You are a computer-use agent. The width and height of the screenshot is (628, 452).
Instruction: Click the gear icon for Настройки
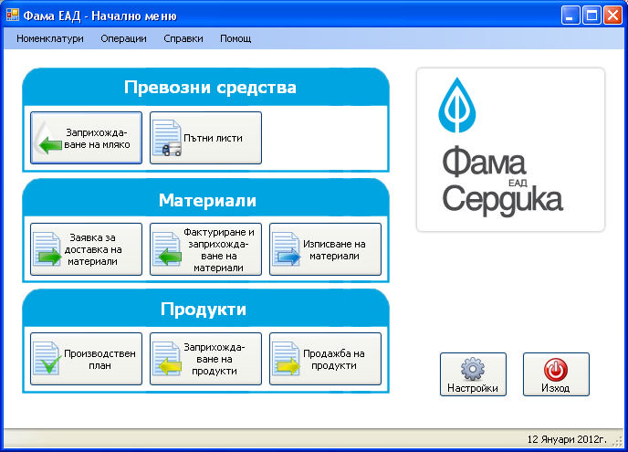tap(473, 369)
